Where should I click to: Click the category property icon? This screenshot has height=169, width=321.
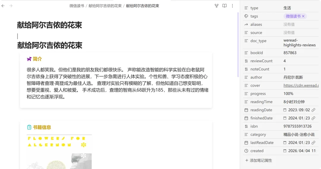point(246,135)
